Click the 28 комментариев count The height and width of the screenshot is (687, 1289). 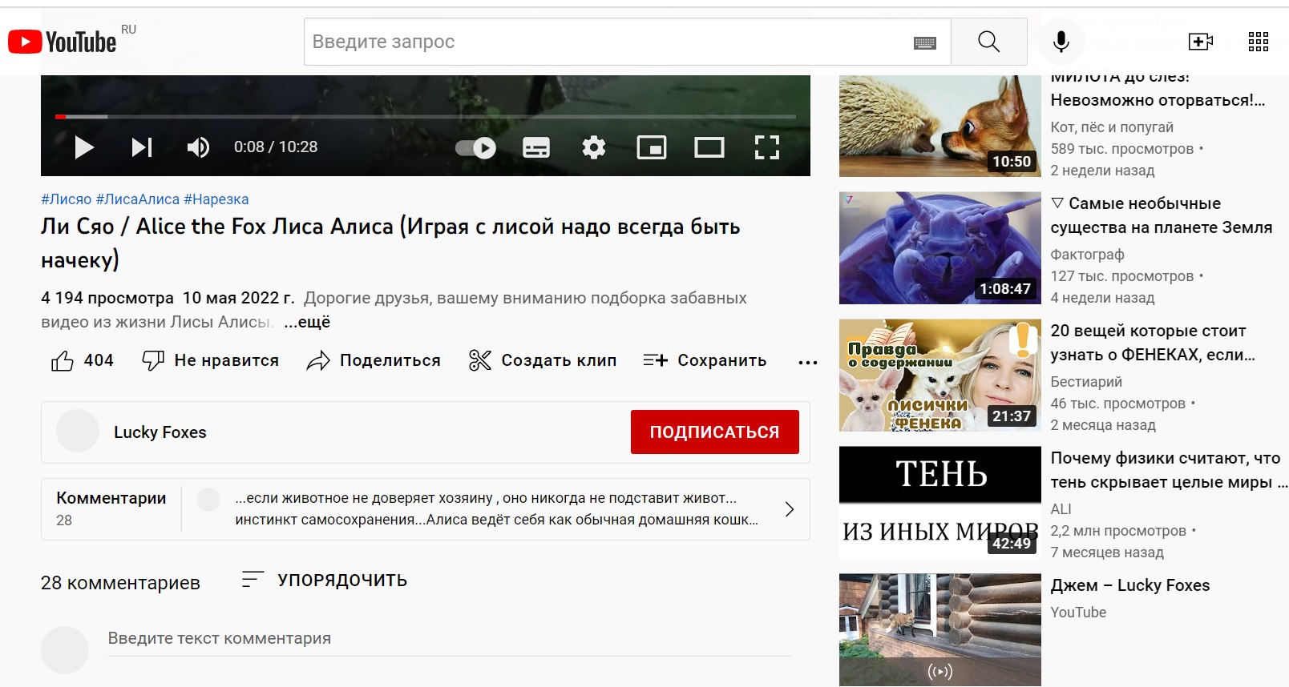120,583
